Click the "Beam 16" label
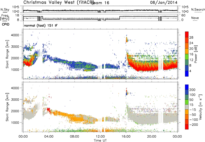205x142 pixels. 100,3
